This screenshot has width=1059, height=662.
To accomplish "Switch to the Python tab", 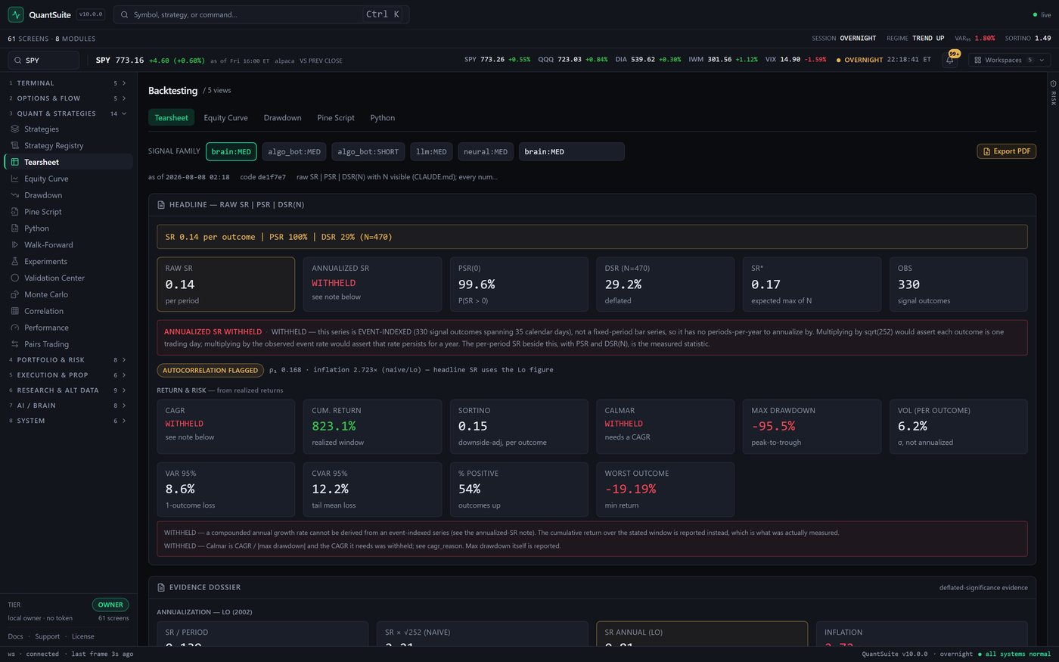I will (383, 118).
